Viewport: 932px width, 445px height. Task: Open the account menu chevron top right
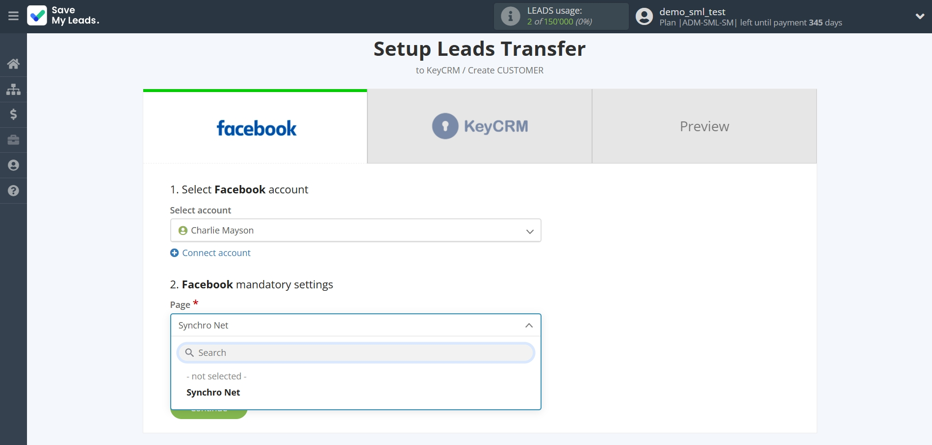point(920,16)
